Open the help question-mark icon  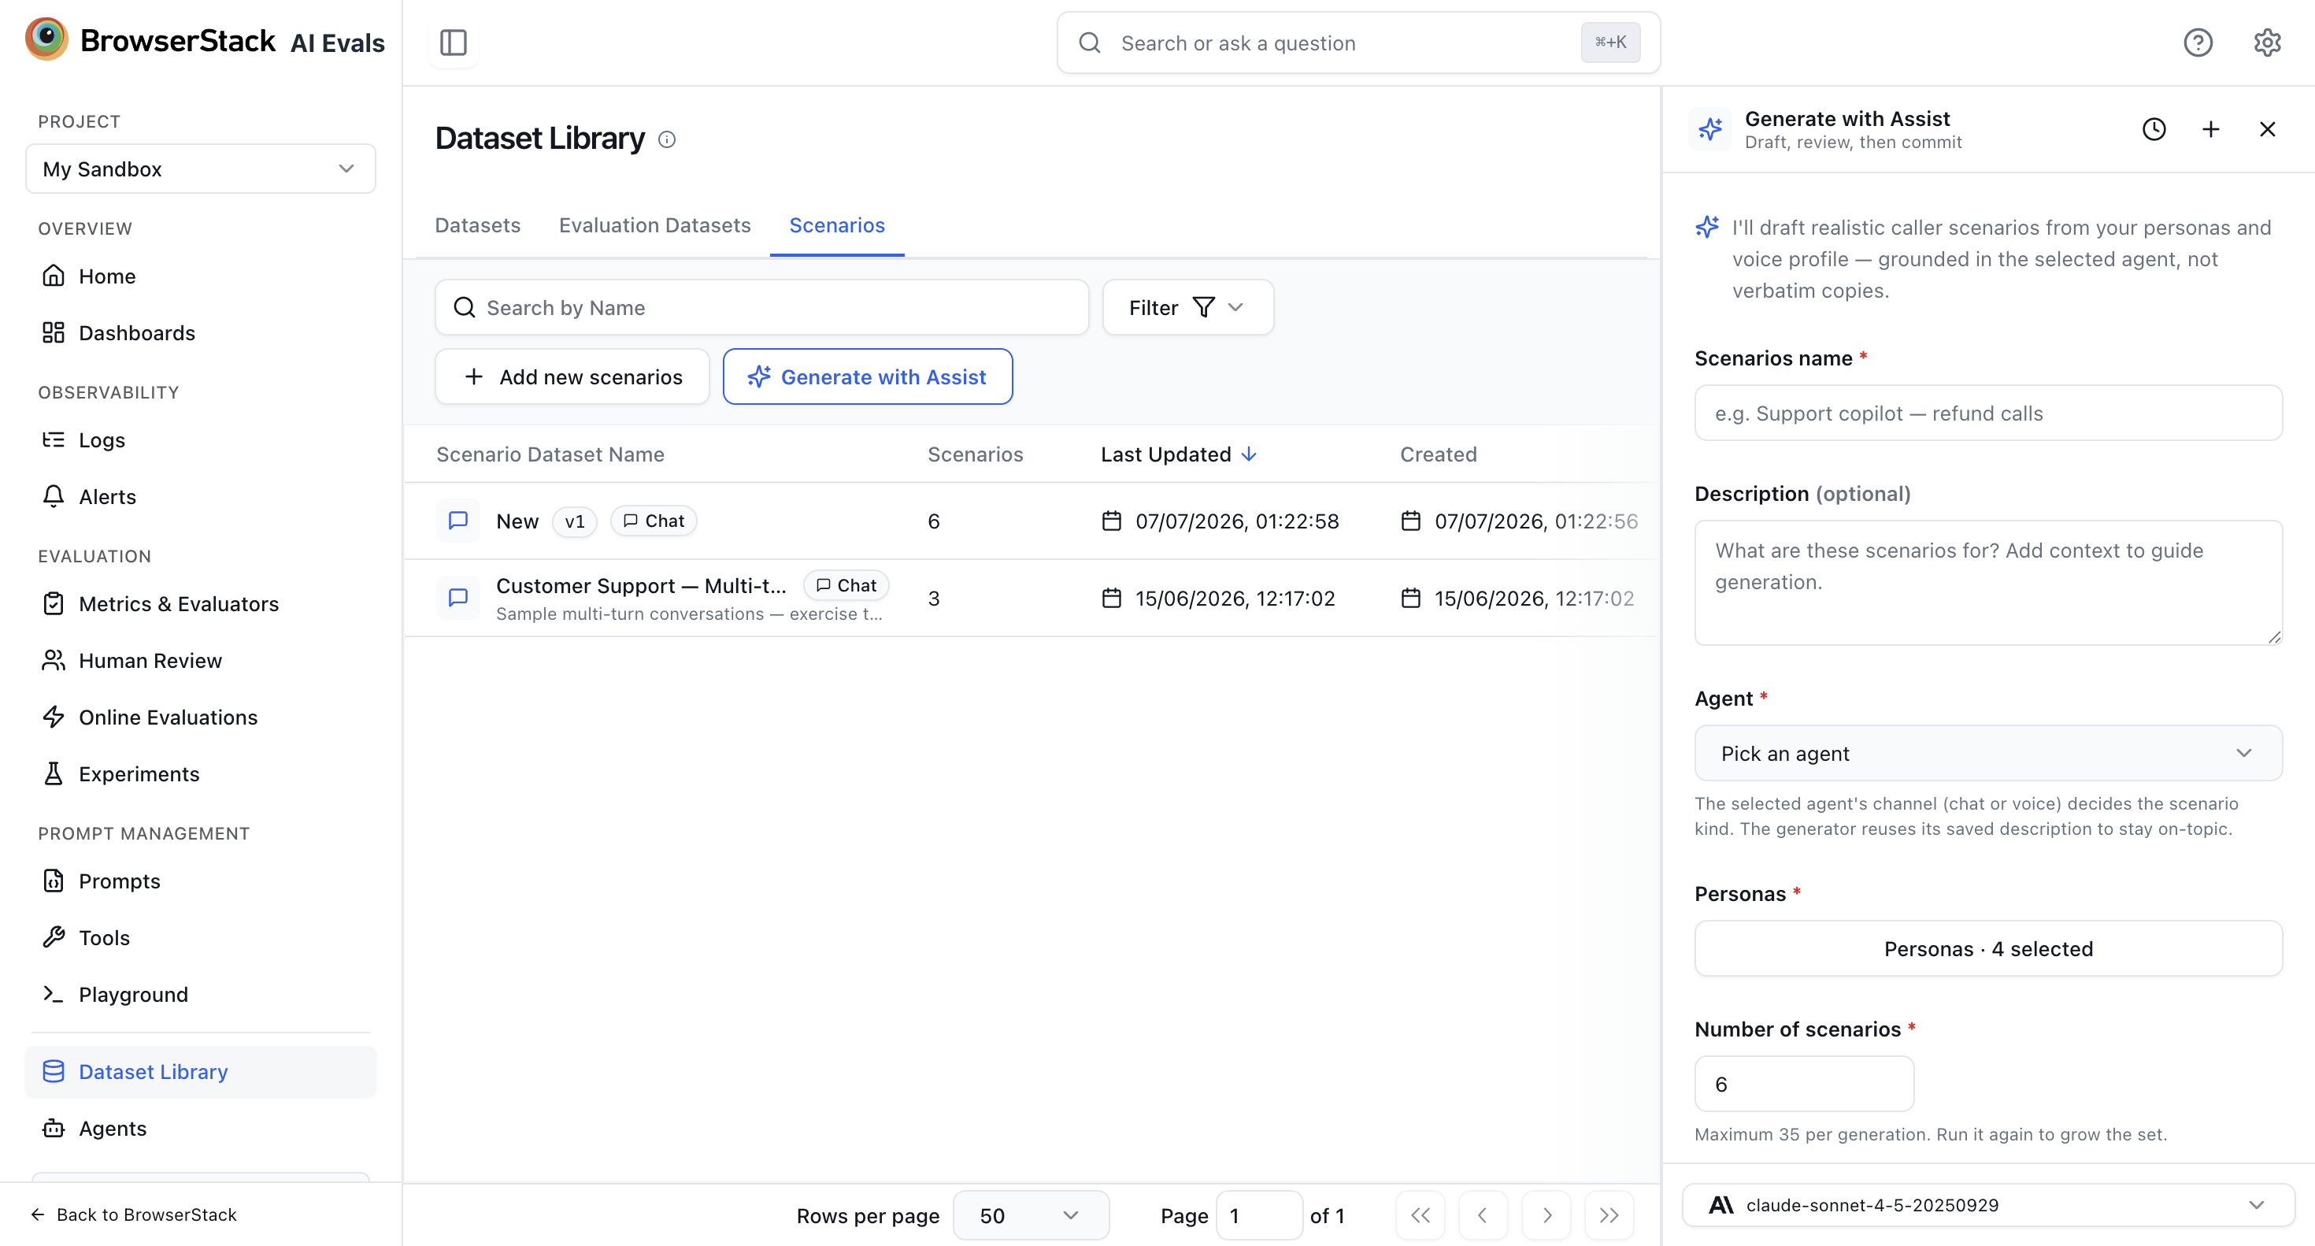click(x=2198, y=43)
